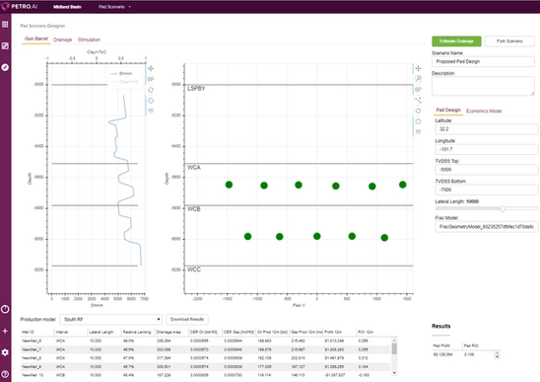This screenshot has width=540, height=382.
Task: Switch to the Stimulation tab
Action: (89, 39)
